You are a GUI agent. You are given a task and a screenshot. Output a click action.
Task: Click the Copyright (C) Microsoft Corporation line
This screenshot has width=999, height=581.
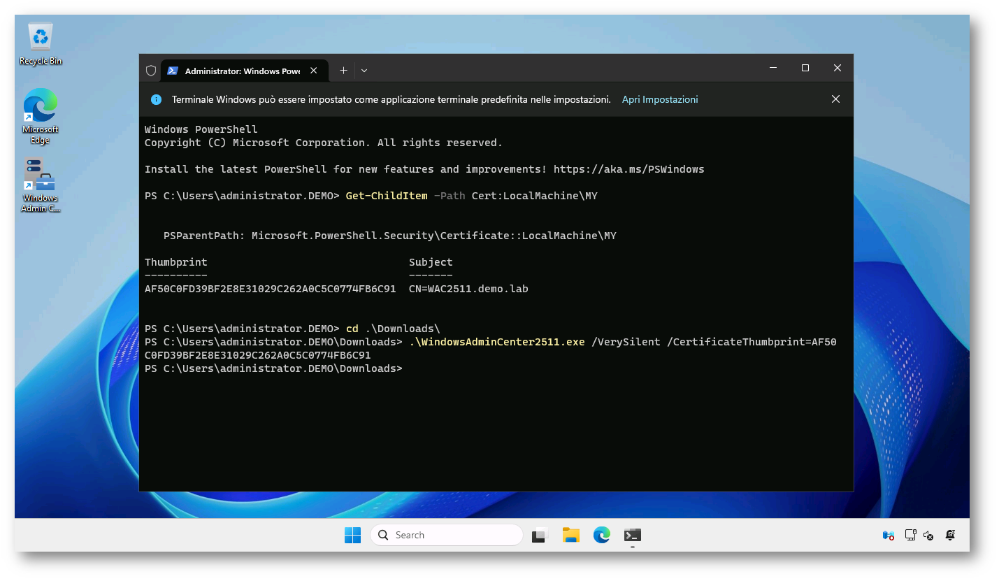click(324, 143)
